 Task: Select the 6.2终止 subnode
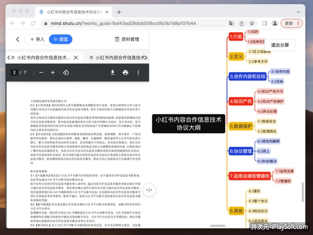(x=263, y=151)
